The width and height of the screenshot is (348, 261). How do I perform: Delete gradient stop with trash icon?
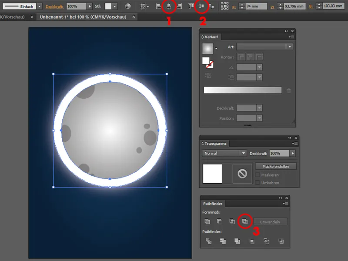[x=289, y=90]
